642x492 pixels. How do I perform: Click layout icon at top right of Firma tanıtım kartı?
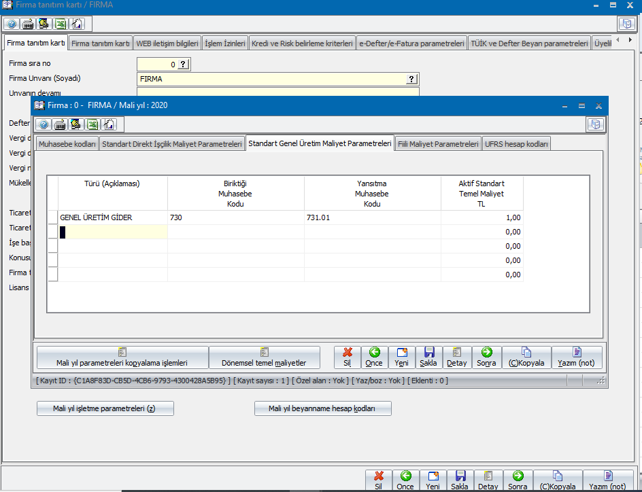[626, 24]
